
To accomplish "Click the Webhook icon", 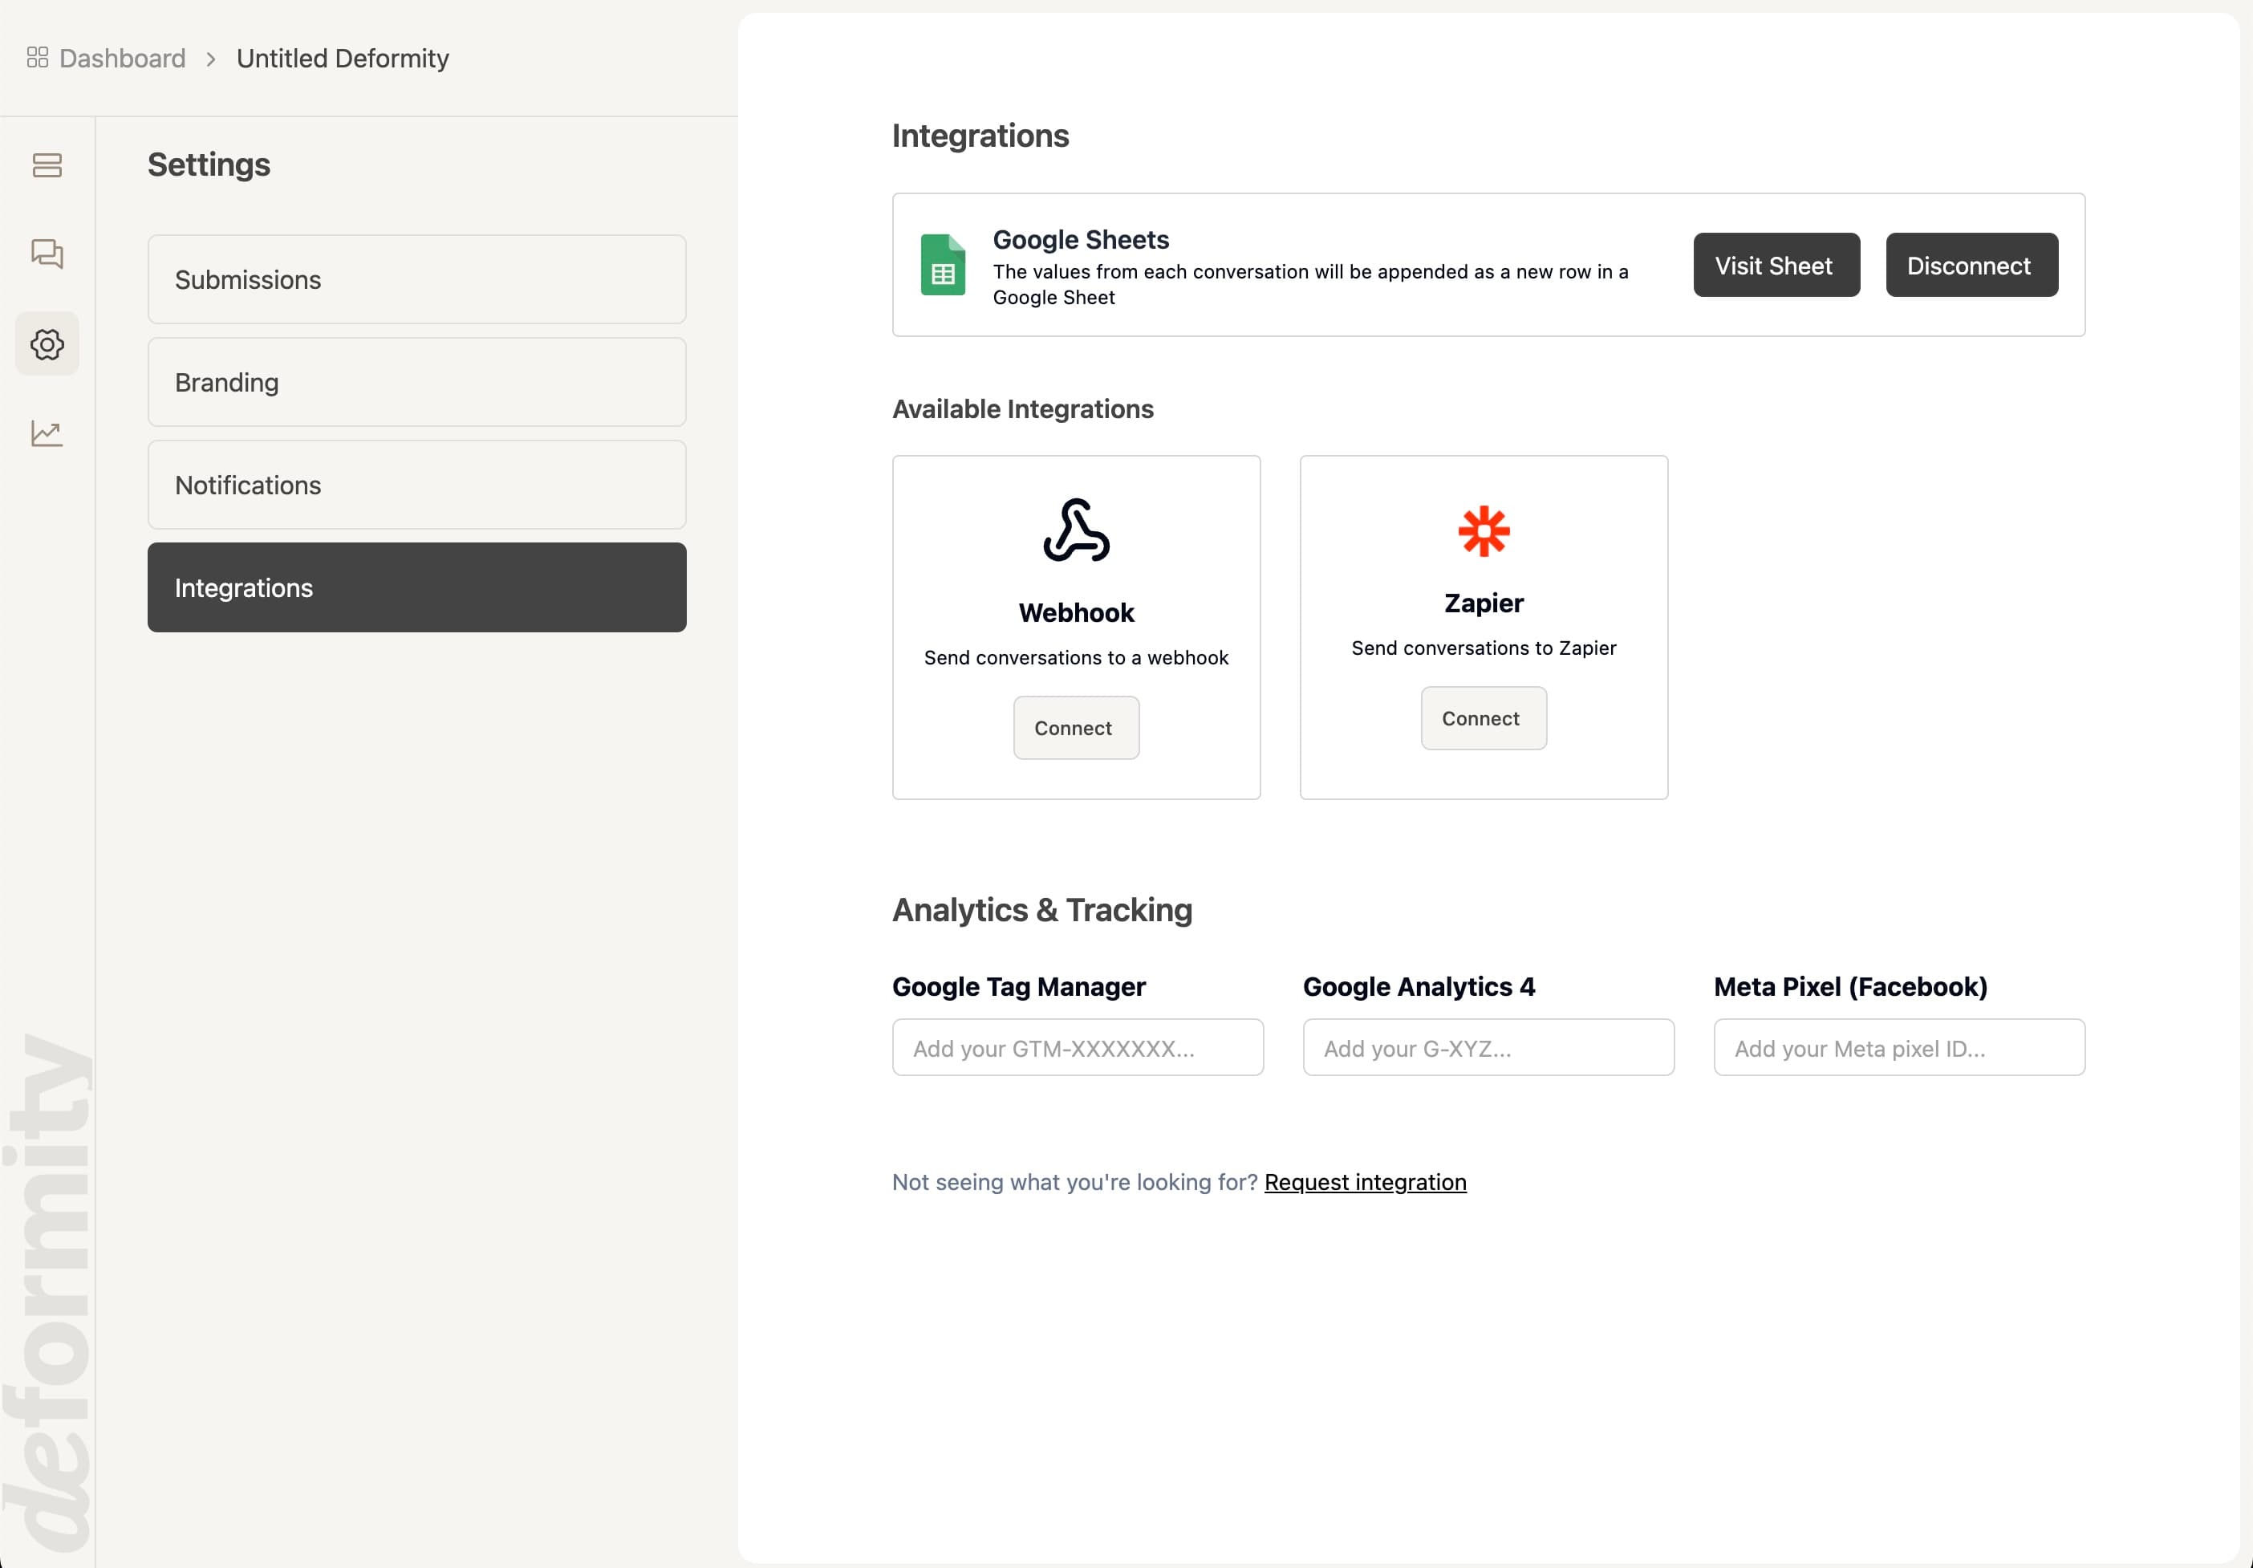I will click(1075, 531).
